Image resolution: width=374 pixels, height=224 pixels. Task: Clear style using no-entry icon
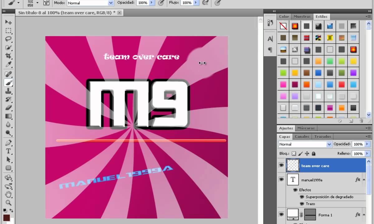pyautogui.click(x=340, y=121)
